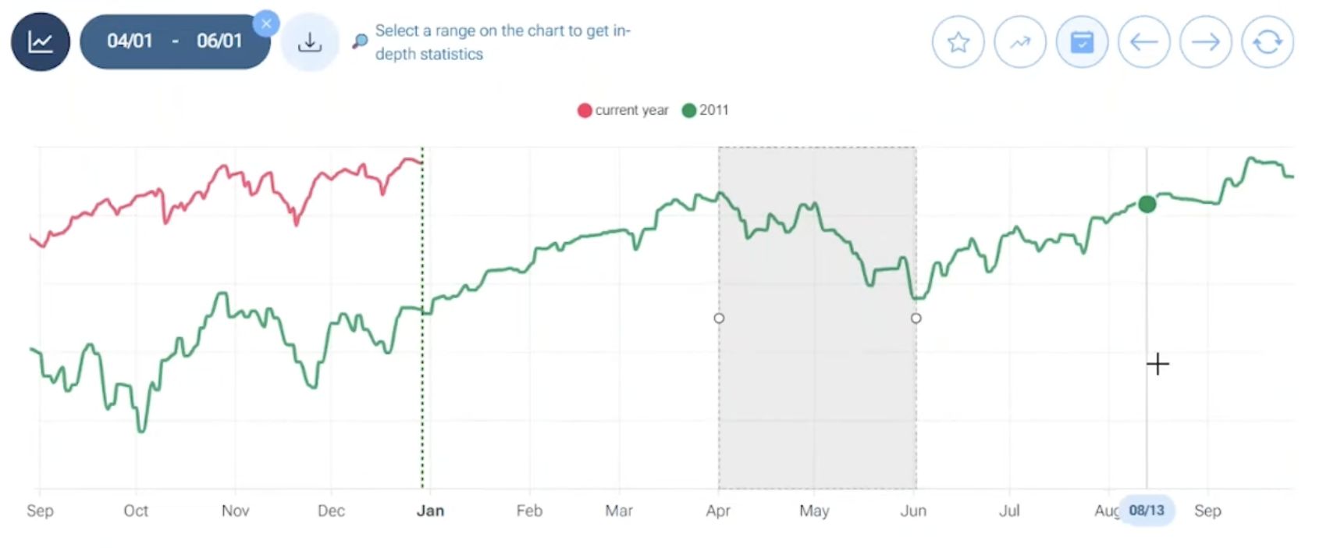Click the line chart icon button

[x=40, y=42]
